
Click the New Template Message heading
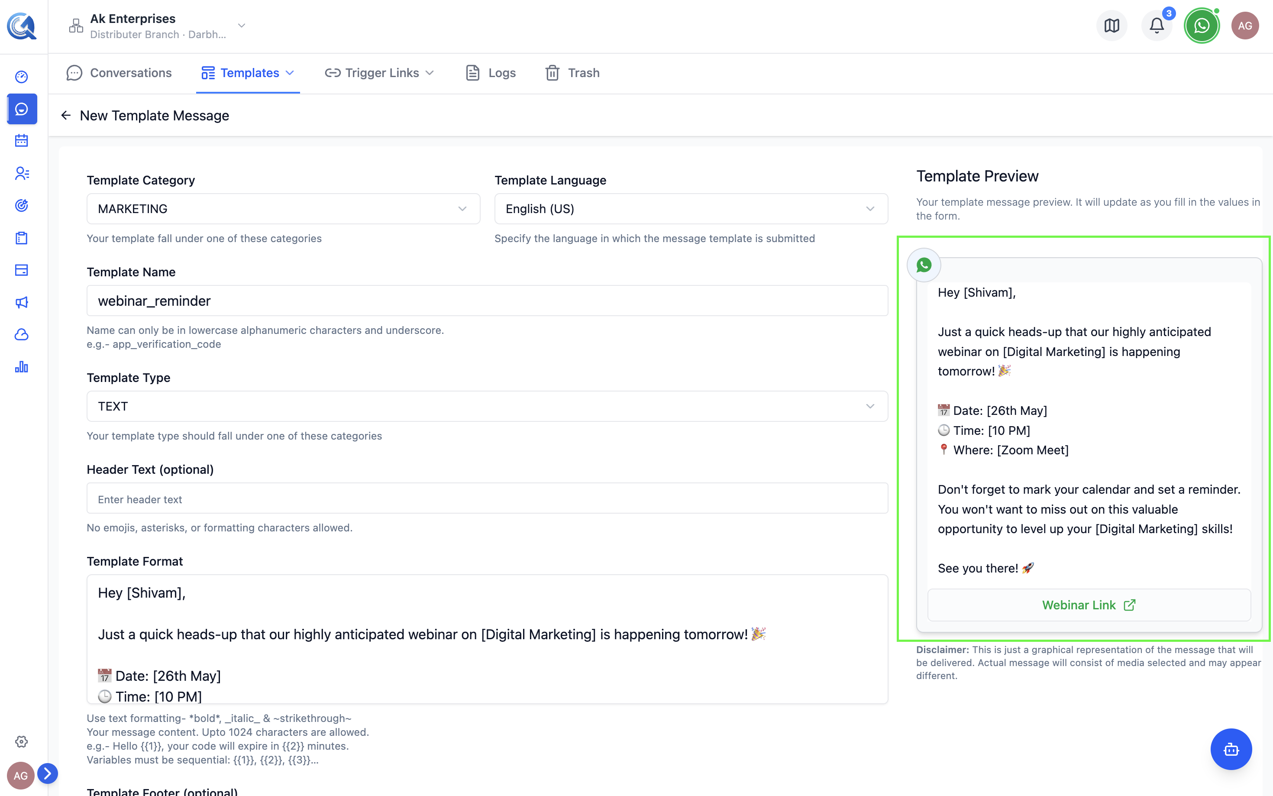coord(154,115)
